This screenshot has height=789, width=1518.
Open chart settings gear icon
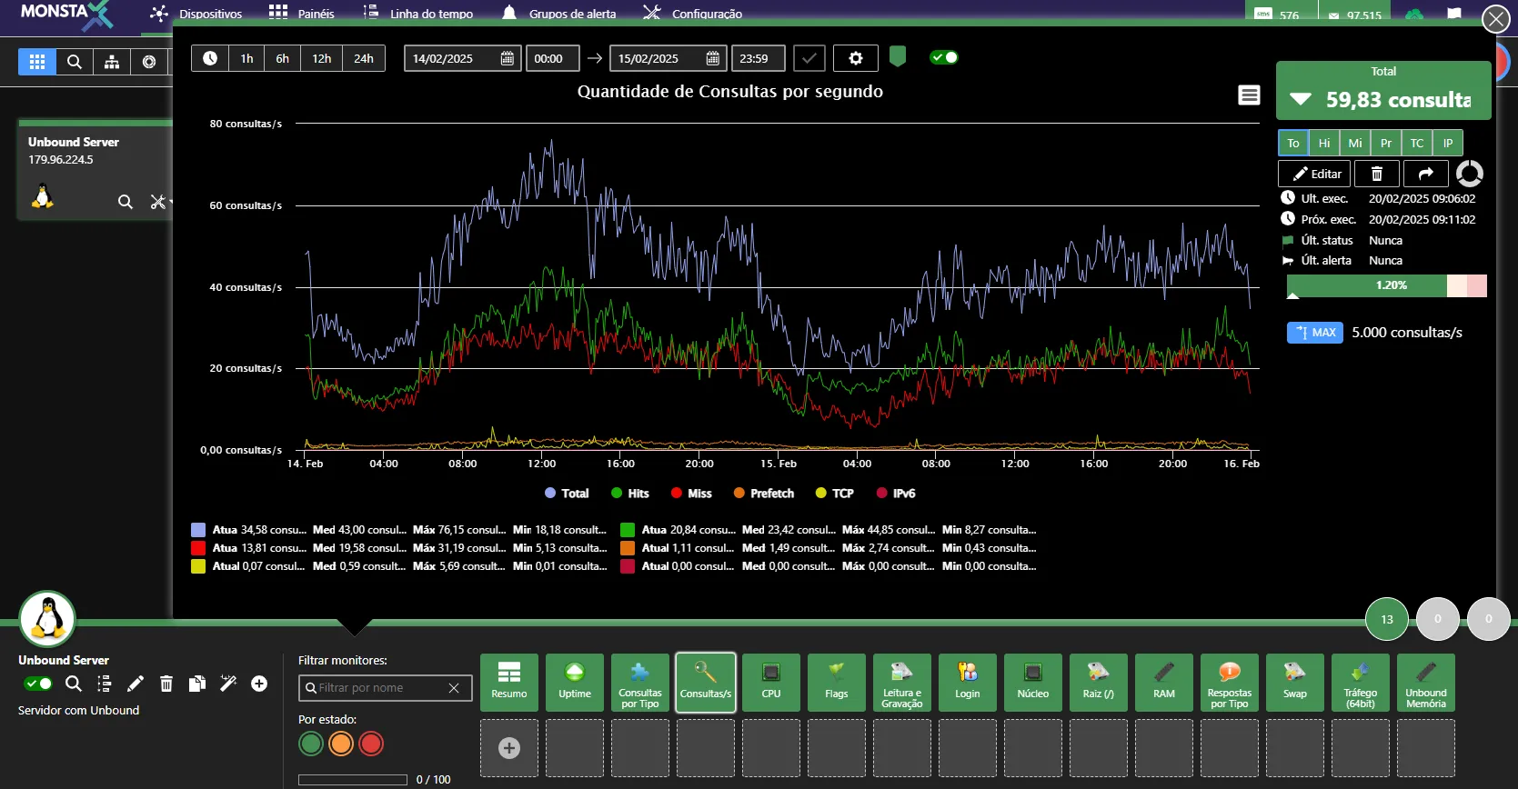coord(856,58)
